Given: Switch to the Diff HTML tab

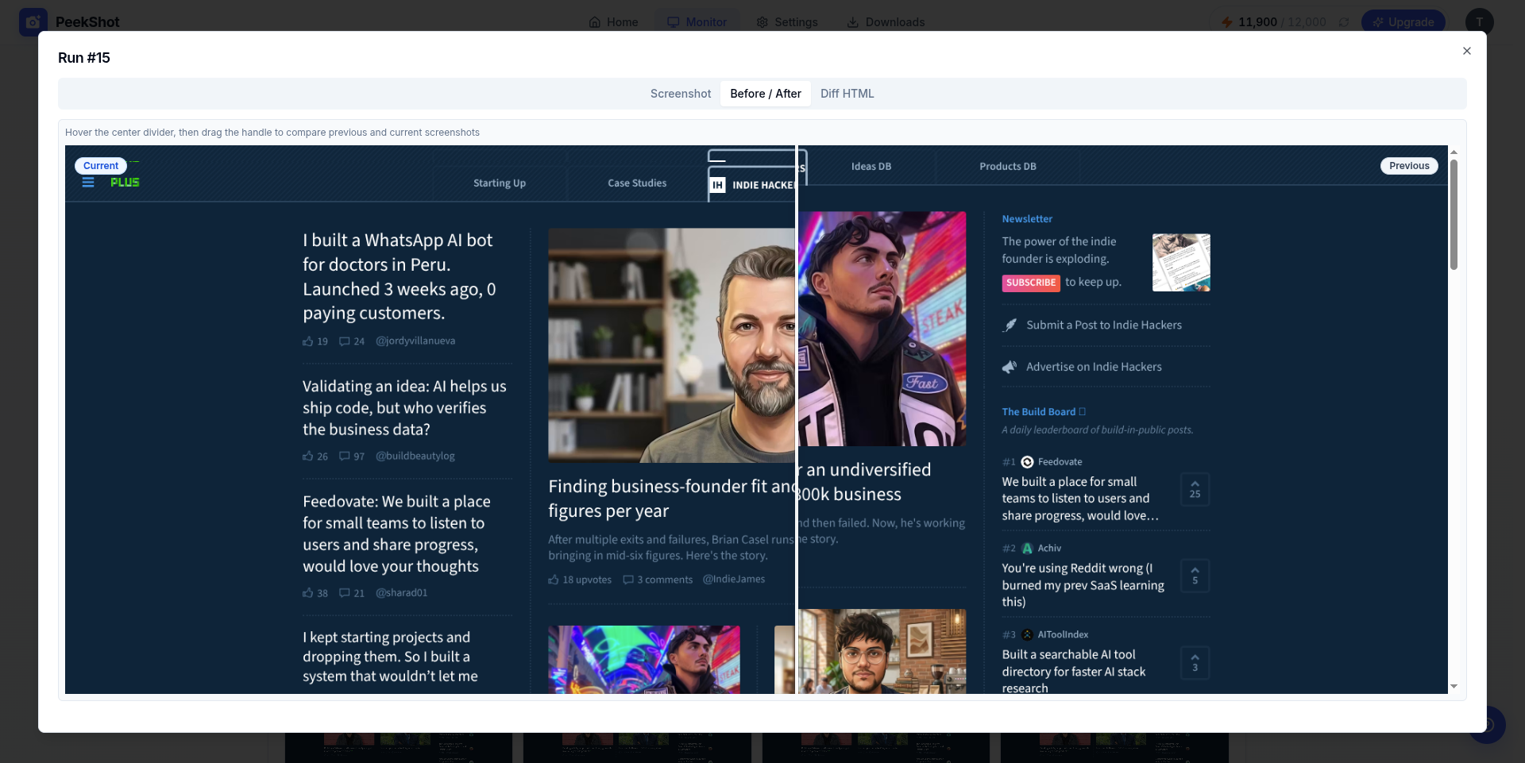Looking at the screenshot, I should pos(847,94).
